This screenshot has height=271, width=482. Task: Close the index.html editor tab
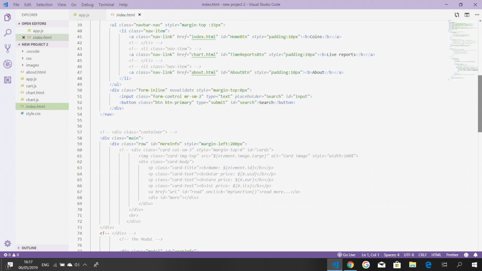tap(140, 15)
